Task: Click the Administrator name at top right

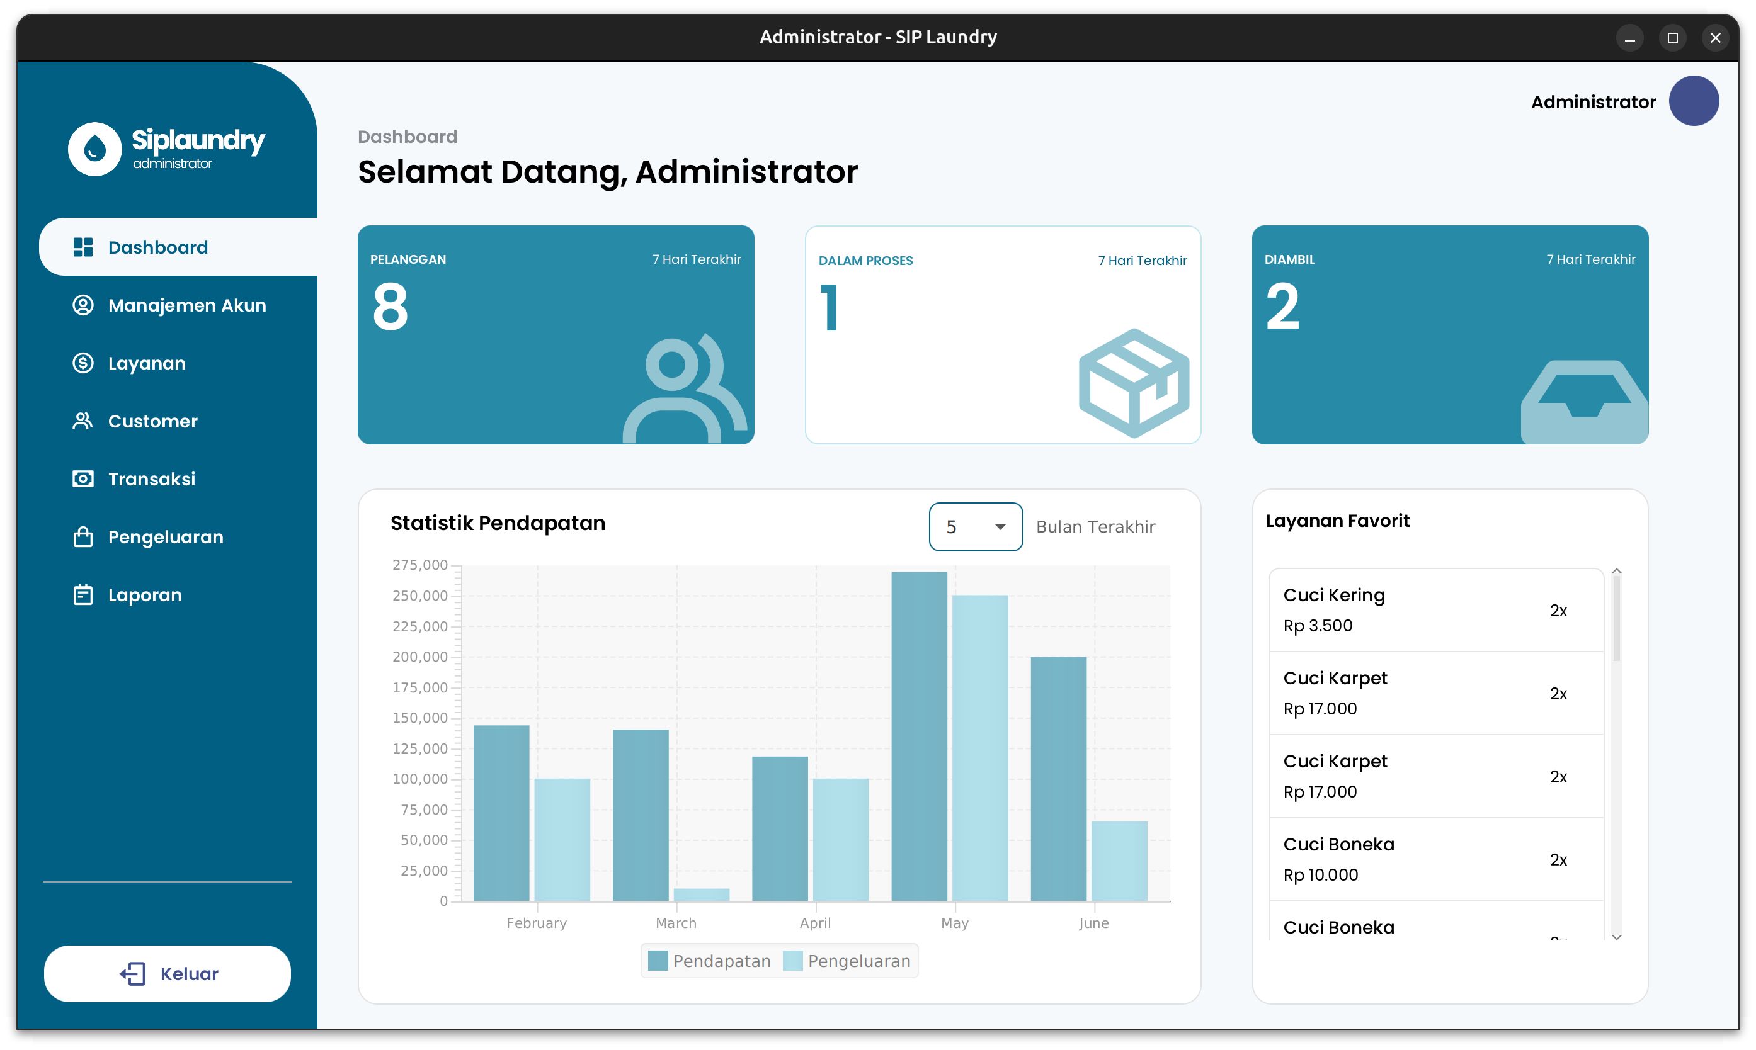Action: click(1594, 102)
